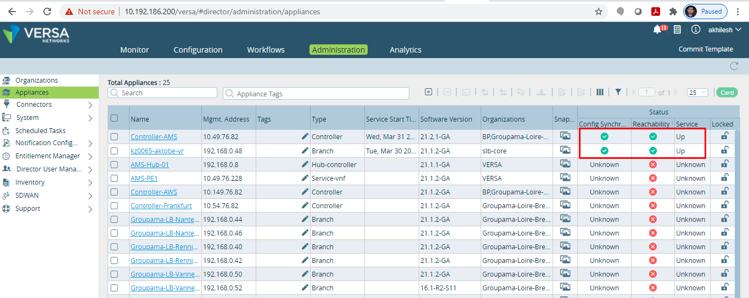Expand Director User Management sidebar item
Image resolution: width=749 pixels, height=298 pixels.
tap(90, 169)
